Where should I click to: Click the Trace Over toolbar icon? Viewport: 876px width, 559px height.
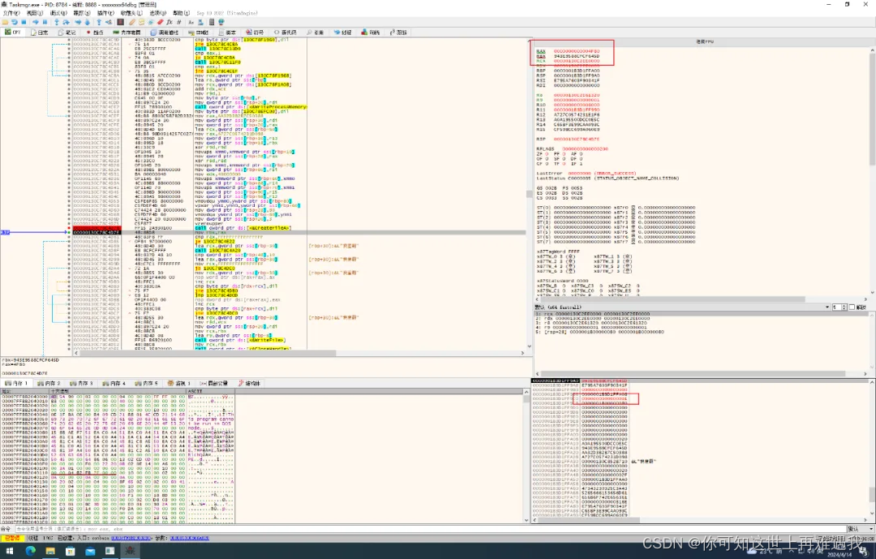click(87, 23)
